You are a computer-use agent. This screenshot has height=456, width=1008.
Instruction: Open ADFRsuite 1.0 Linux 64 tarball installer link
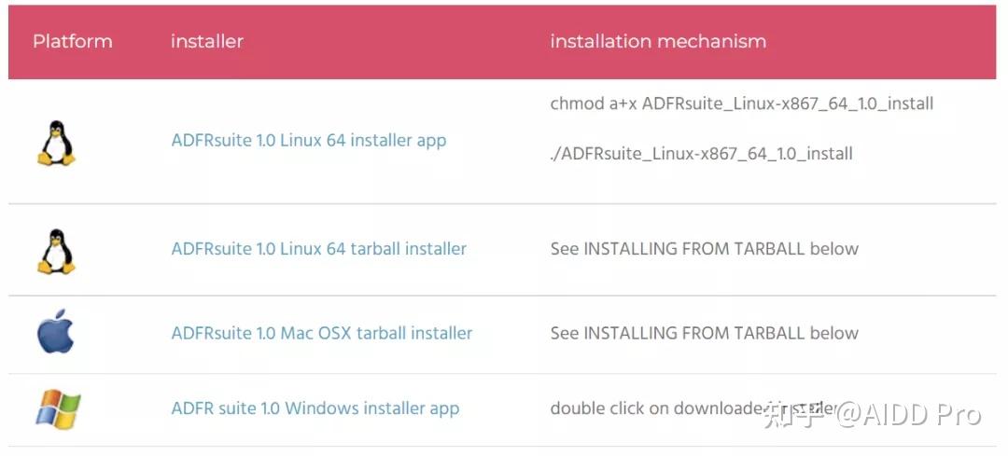(318, 249)
